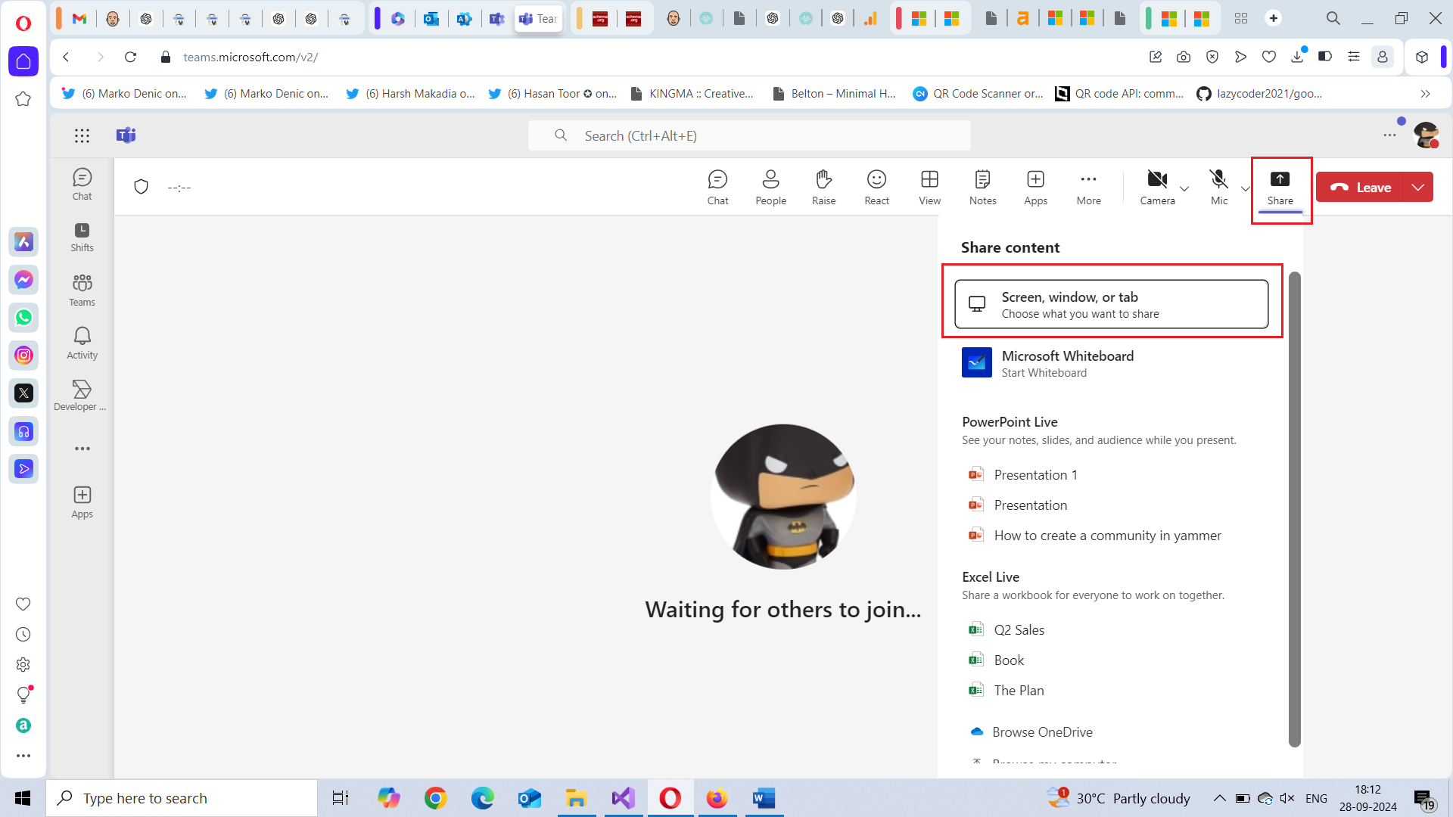The width and height of the screenshot is (1453, 817).
Task: Raise your hand in the meeting
Action: point(823,187)
